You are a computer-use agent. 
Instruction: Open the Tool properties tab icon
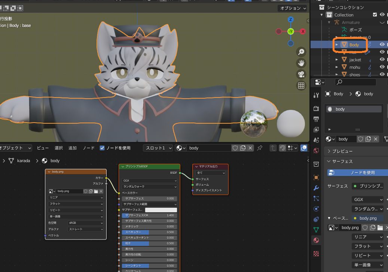[x=316, y=95]
